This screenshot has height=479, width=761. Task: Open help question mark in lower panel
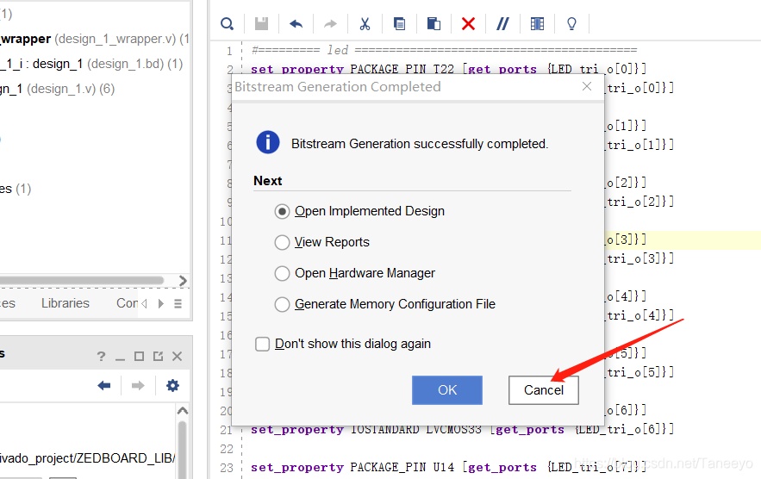pos(101,357)
